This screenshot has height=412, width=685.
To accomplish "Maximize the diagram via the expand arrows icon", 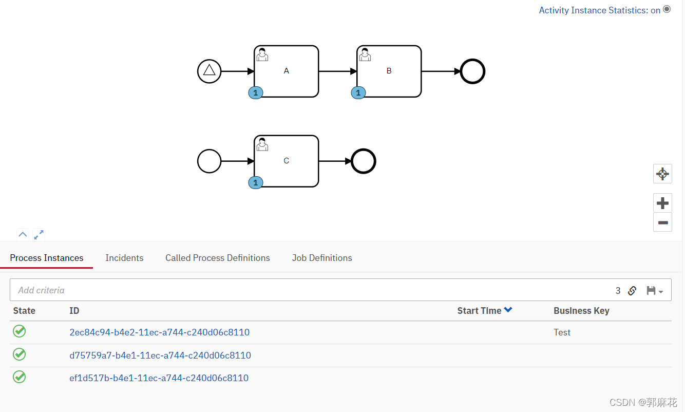I will click(x=39, y=234).
